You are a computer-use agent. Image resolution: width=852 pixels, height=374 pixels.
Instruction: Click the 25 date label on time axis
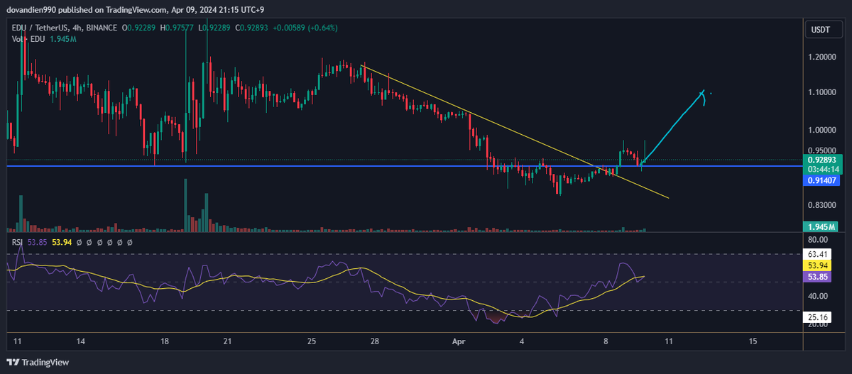312,341
